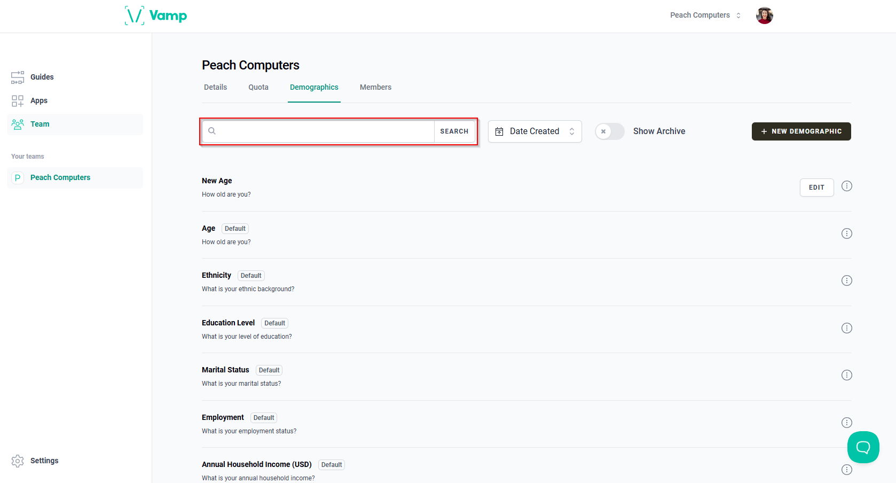The height and width of the screenshot is (483, 896).
Task: Go to Team in the sidebar
Action: [x=75, y=124]
